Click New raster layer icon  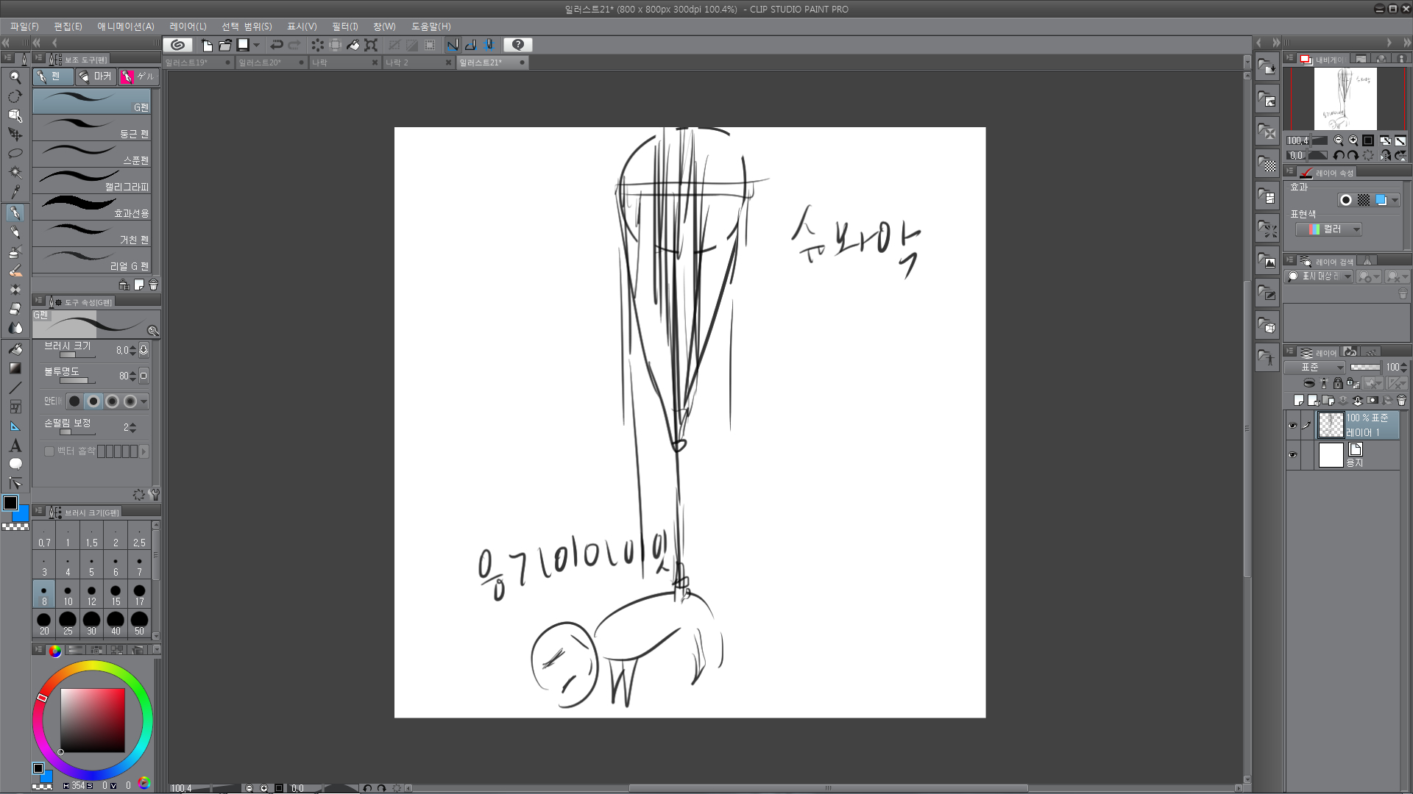click(x=1299, y=401)
